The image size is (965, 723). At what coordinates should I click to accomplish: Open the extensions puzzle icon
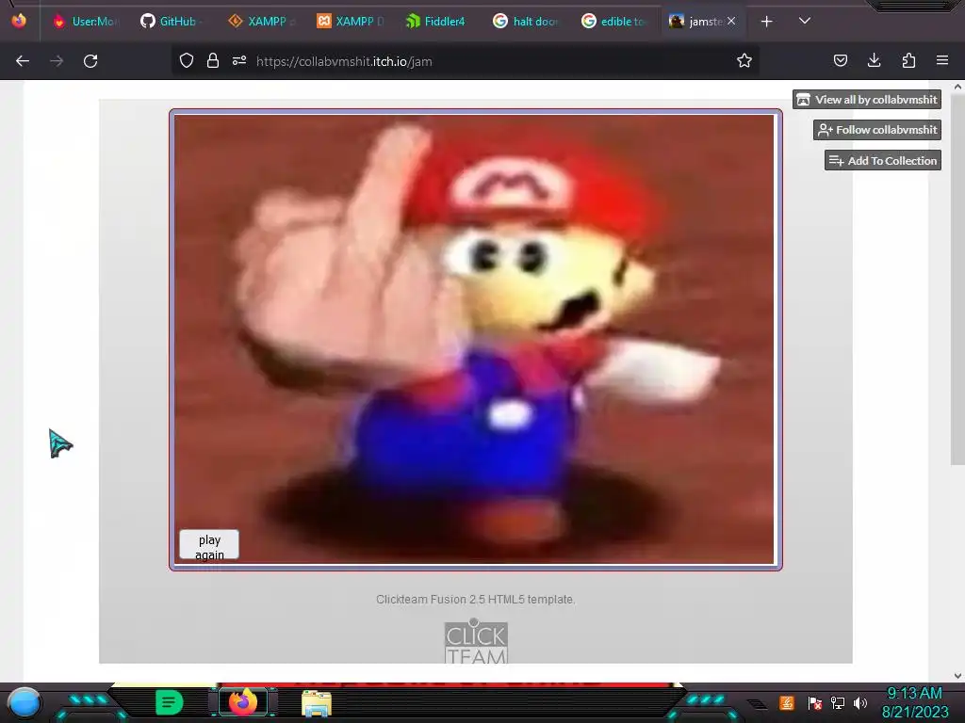point(908,60)
